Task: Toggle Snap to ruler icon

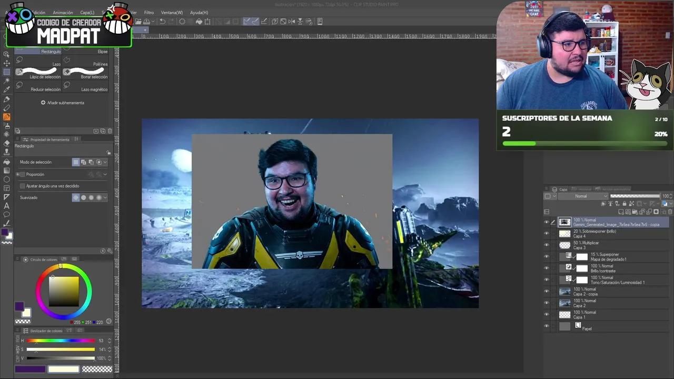Action: click(246, 22)
